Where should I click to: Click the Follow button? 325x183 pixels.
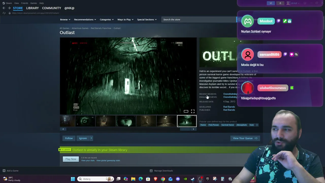[x=69, y=138]
